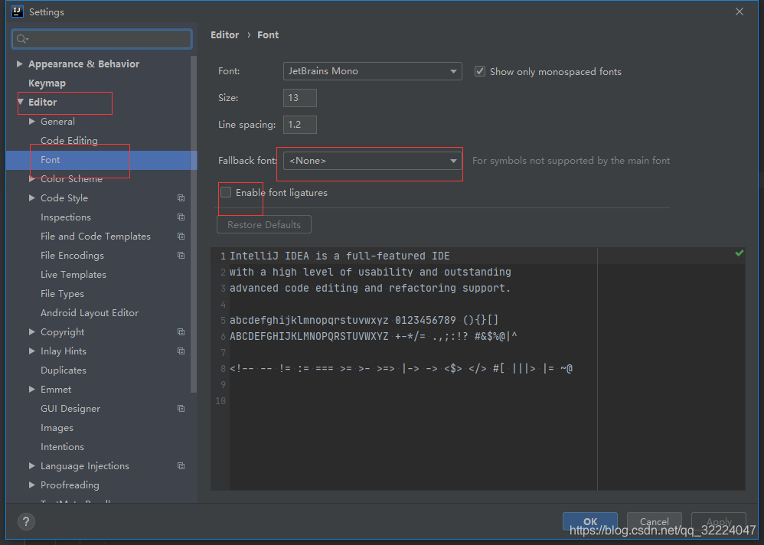This screenshot has width=764, height=545.
Task: Click the help question mark icon
Action: (x=26, y=521)
